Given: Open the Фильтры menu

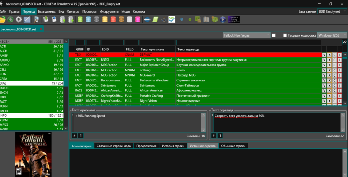Looking at the screenshot, I should [x=73, y=11].
